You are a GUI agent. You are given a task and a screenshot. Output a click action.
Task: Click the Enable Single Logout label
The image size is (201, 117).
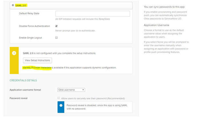coord(30,38)
